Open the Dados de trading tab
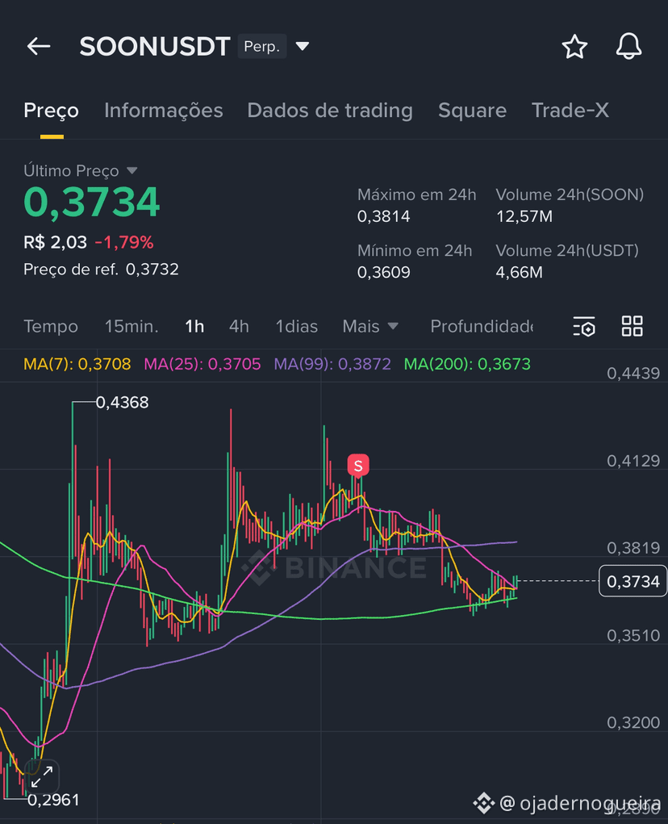Image resolution: width=668 pixels, height=824 pixels. pyautogui.click(x=330, y=111)
